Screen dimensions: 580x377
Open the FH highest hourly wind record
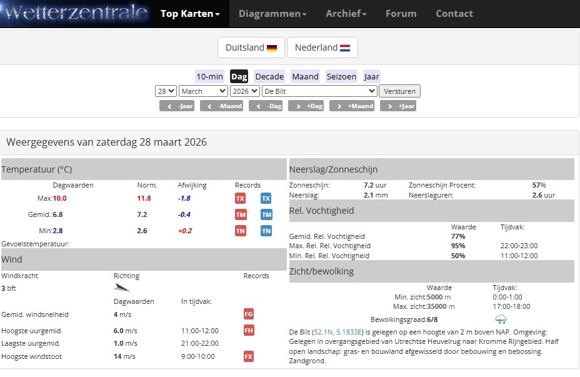click(x=249, y=331)
